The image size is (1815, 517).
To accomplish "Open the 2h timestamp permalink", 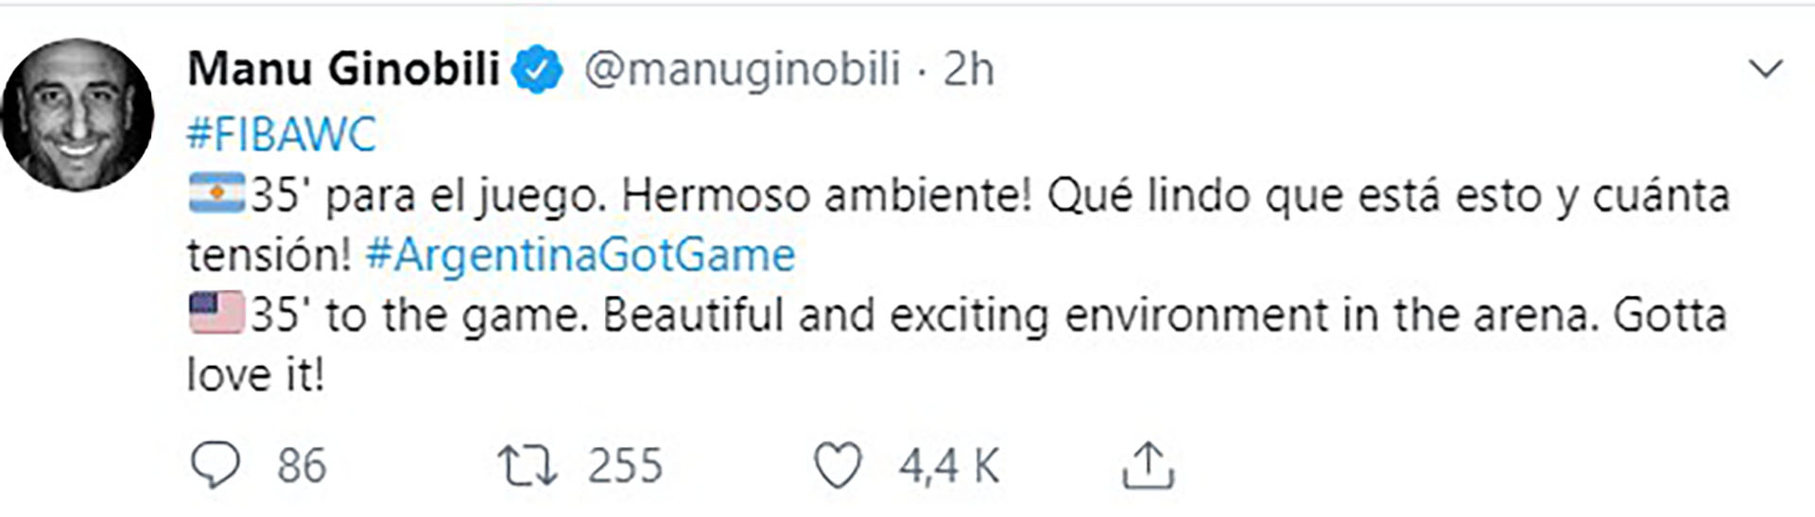I will (x=969, y=69).
